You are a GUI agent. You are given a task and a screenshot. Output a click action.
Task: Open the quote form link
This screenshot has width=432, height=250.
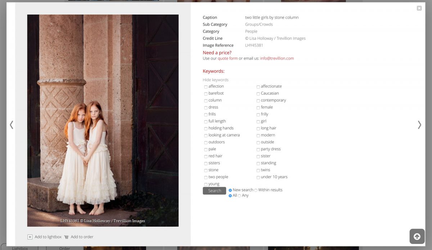(x=228, y=58)
